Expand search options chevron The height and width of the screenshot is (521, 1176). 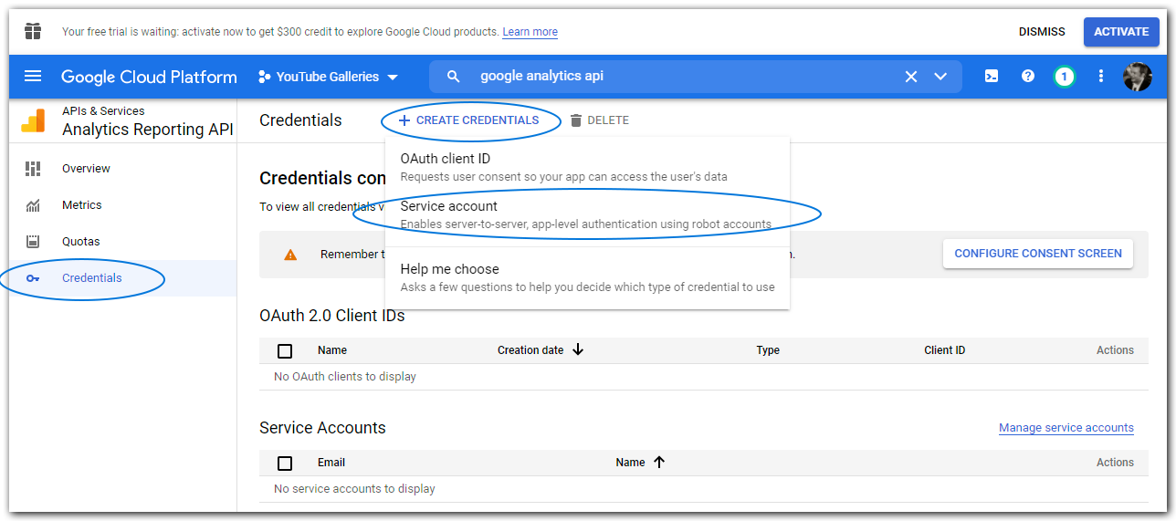pyautogui.click(x=940, y=77)
